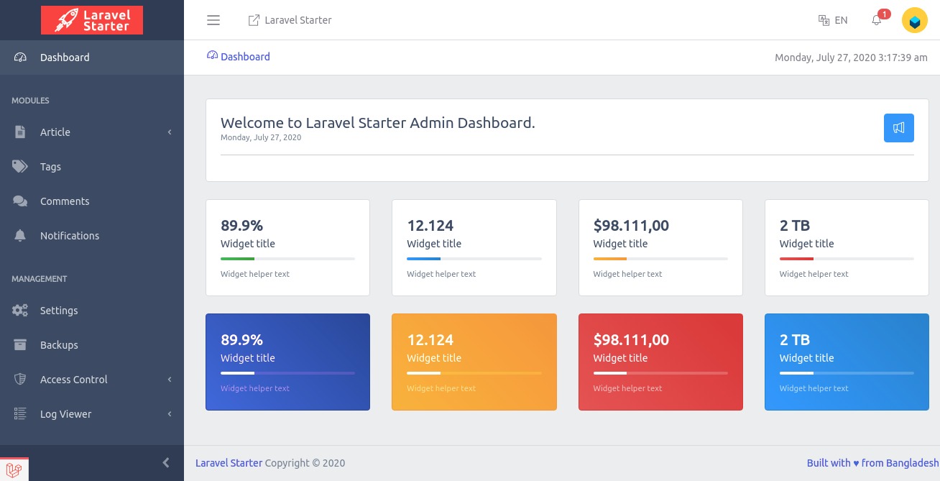Click the notification count badge

pyautogui.click(x=884, y=14)
